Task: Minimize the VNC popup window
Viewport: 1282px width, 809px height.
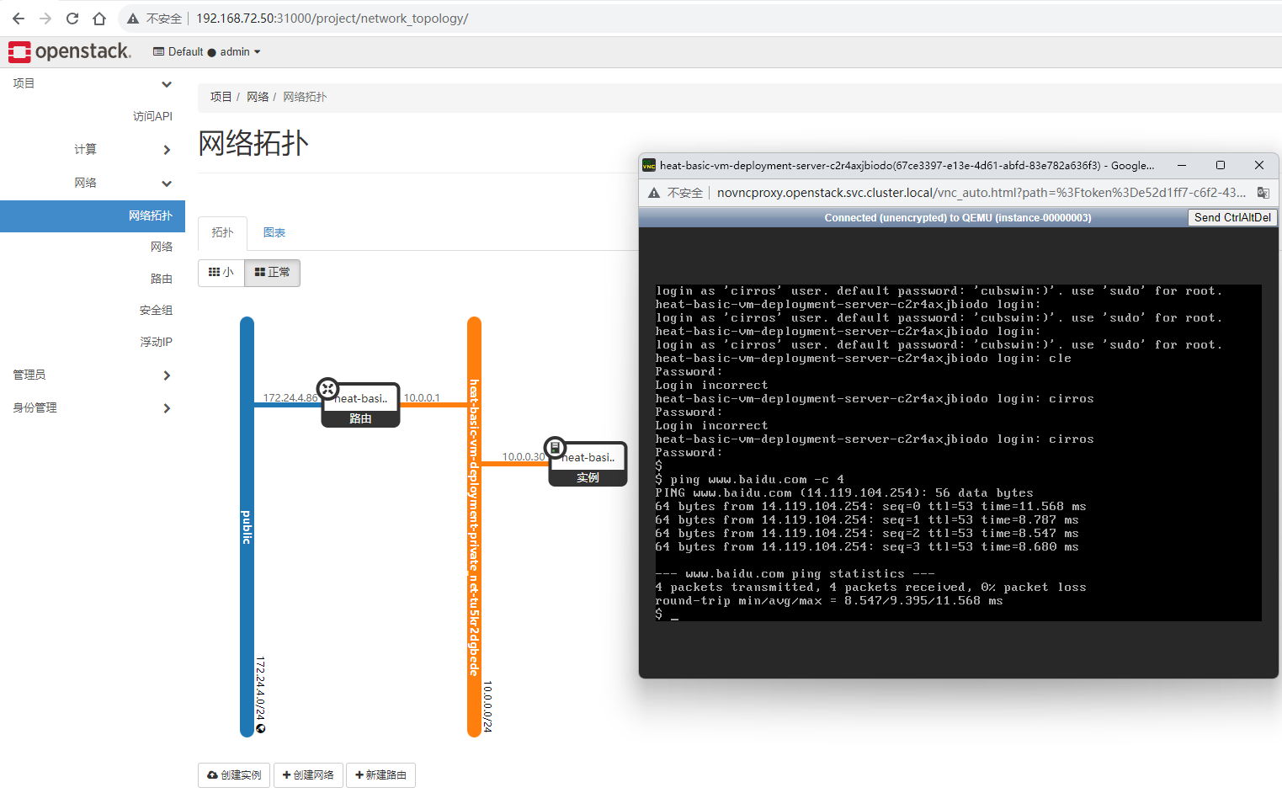Action: [x=1182, y=166]
